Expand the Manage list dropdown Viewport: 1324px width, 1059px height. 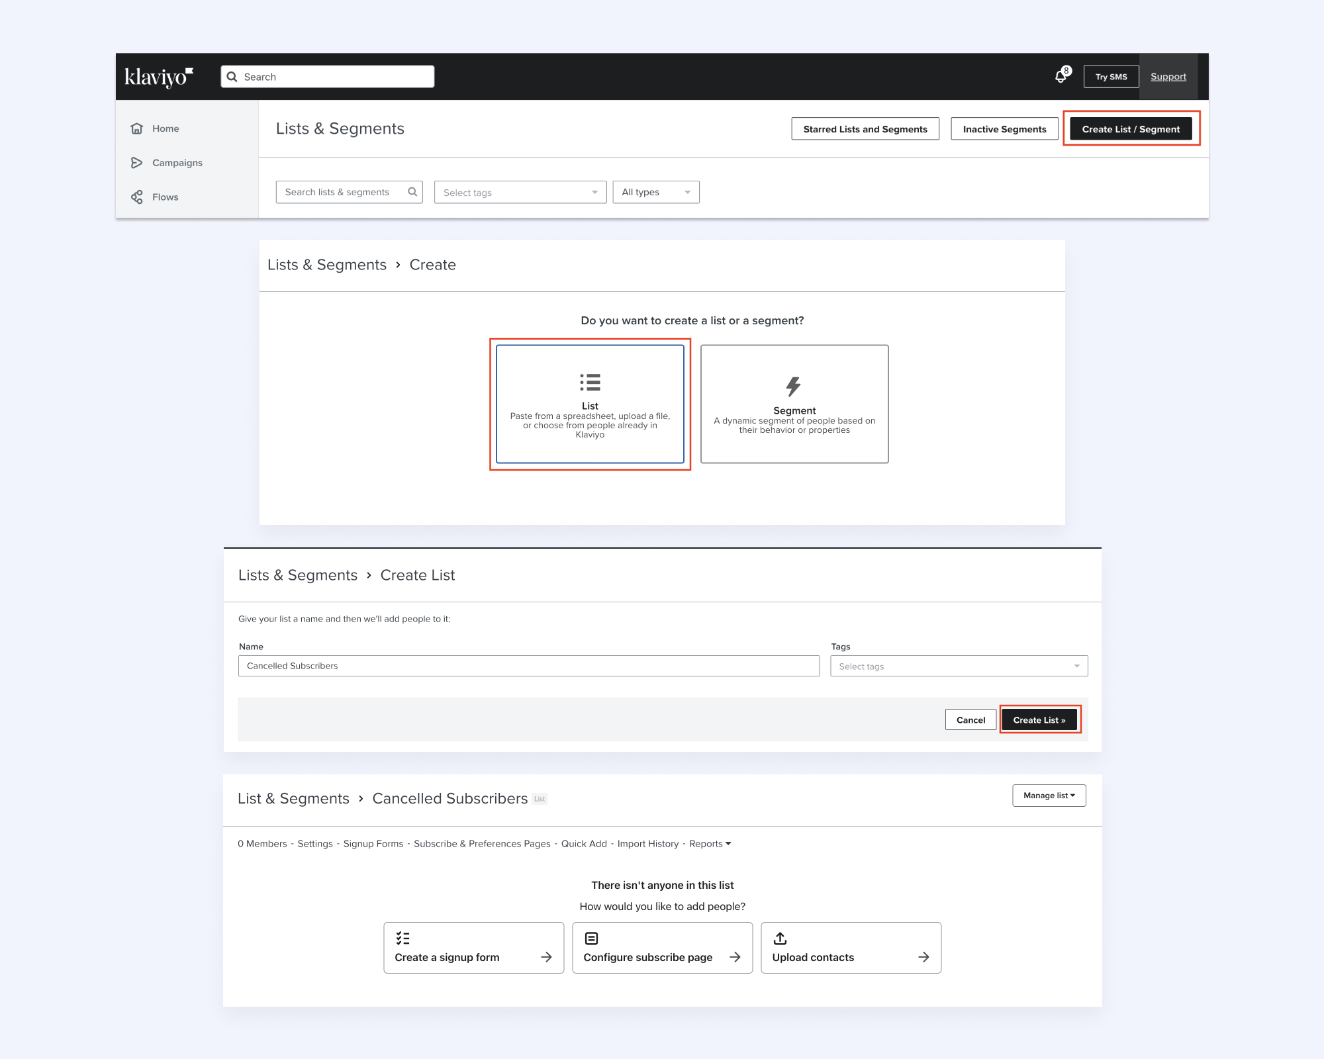1049,796
